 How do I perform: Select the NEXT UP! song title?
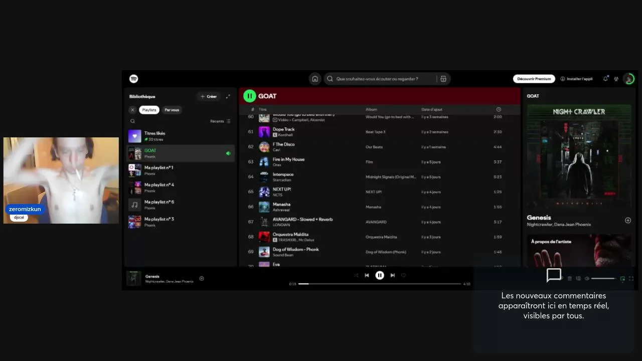point(282,190)
